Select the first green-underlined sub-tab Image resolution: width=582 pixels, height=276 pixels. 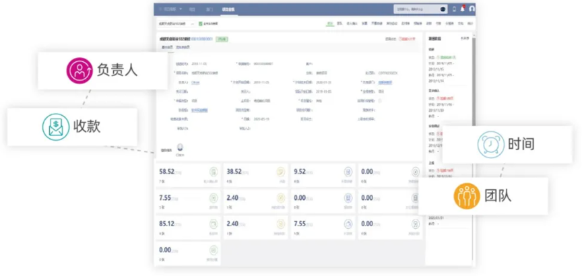330,24
